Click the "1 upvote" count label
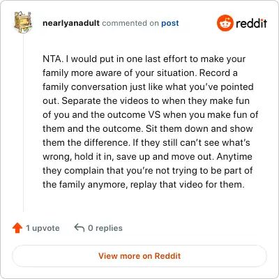Viewport: 279px width, 279px height. pos(43,228)
